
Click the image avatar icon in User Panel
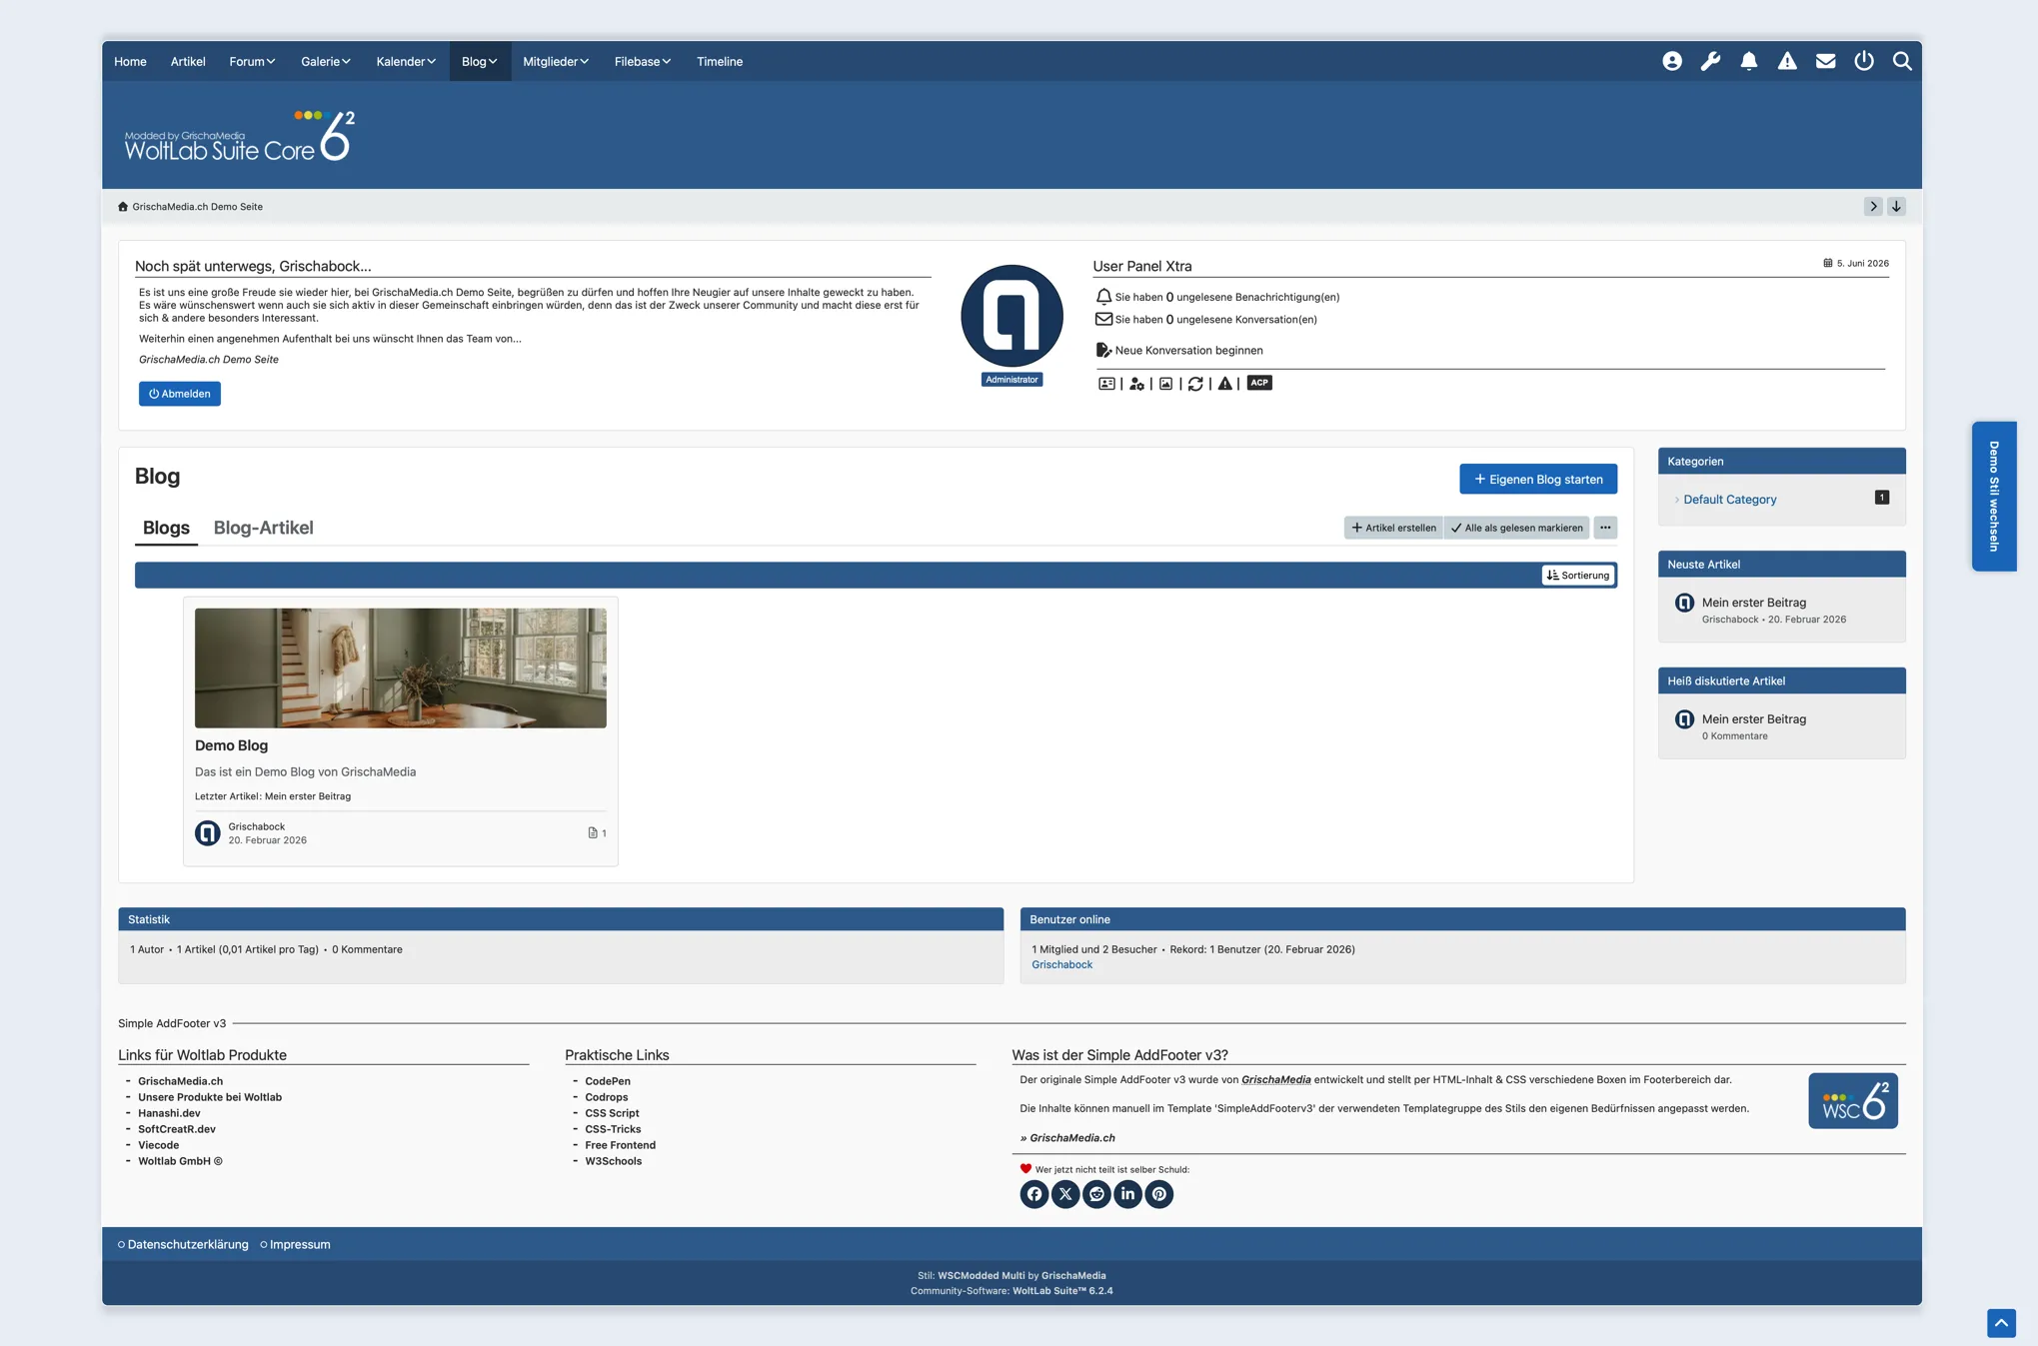pos(1165,384)
